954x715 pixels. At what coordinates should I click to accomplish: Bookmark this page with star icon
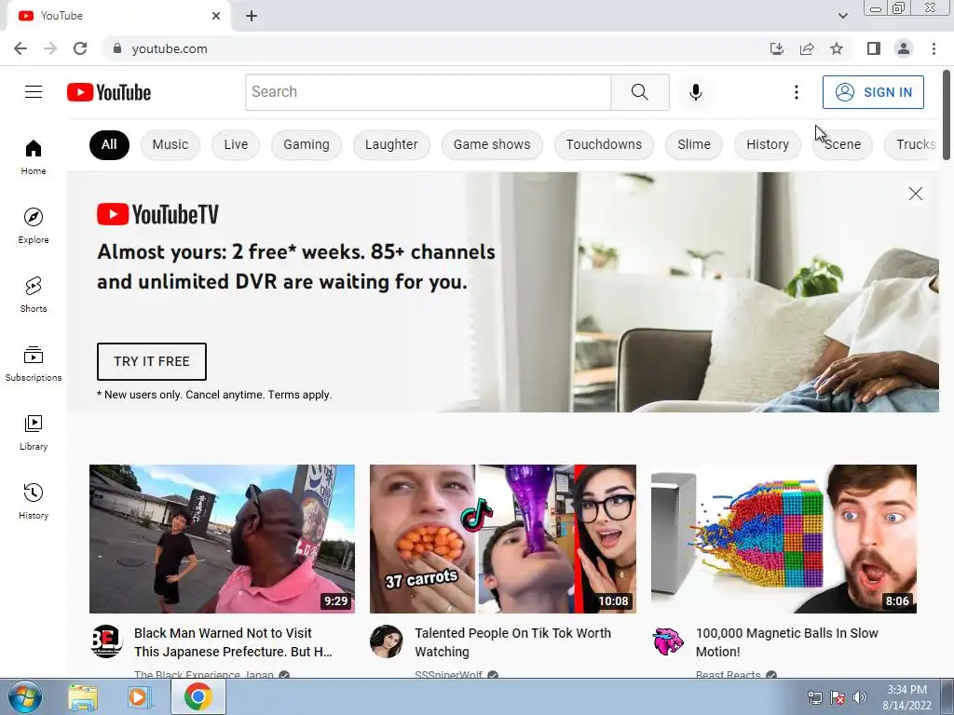837,48
